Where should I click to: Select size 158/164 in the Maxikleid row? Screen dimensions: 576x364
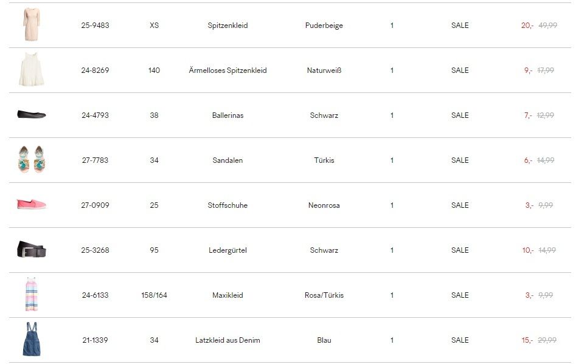tap(154, 295)
